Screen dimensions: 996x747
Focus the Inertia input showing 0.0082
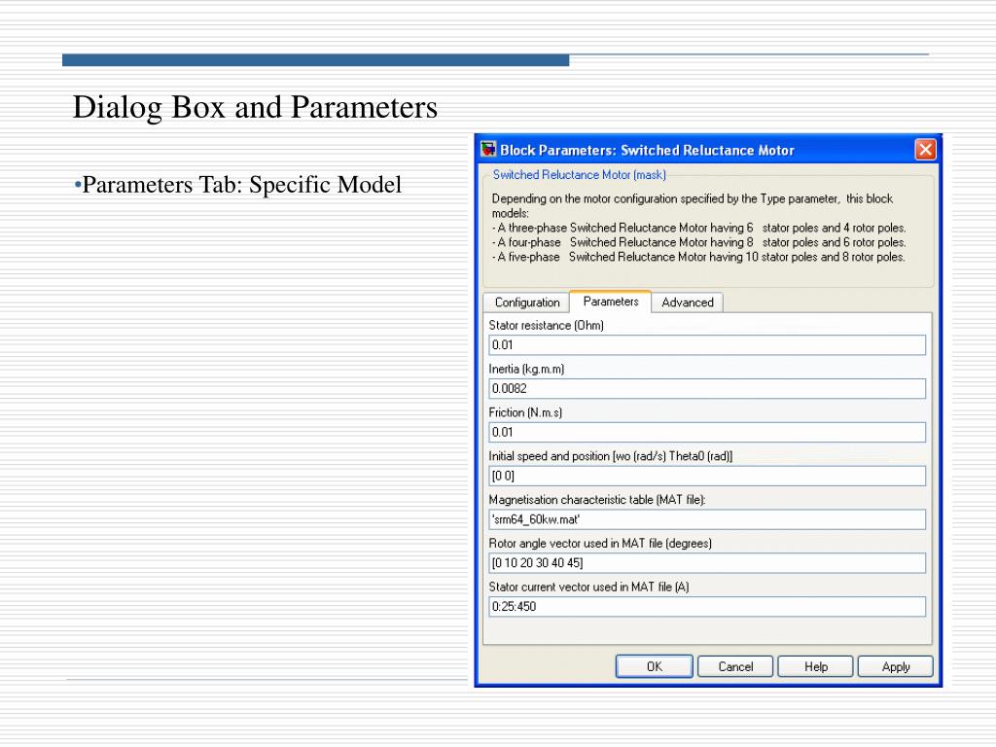pos(707,389)
